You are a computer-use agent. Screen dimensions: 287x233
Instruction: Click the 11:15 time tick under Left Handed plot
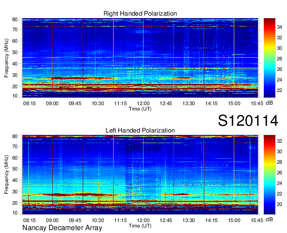[x=120, y=220]
